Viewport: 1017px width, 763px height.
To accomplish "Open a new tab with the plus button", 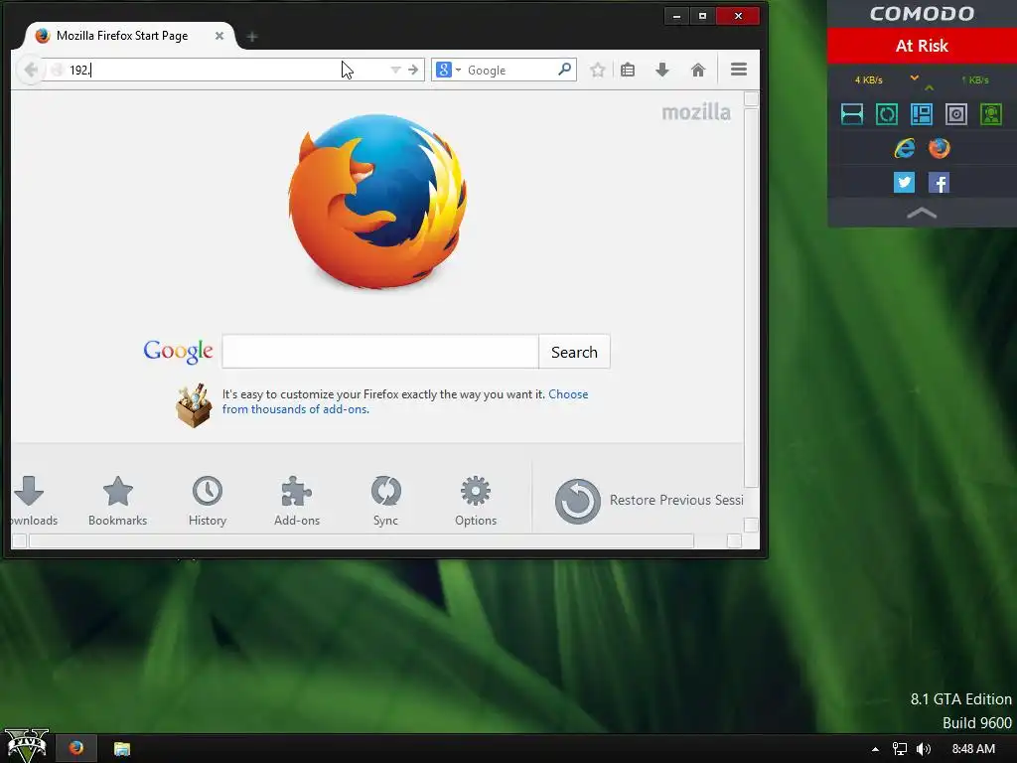I will coord(252,37).
